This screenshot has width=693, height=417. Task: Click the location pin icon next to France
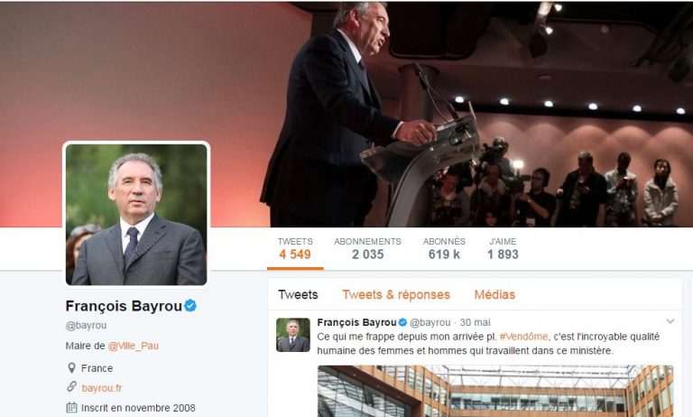tap(71, 368)
